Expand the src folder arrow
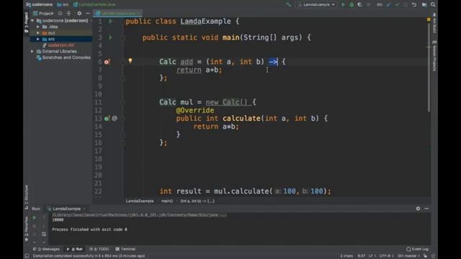Screen dimensions: 461x259 pos(38,39)
